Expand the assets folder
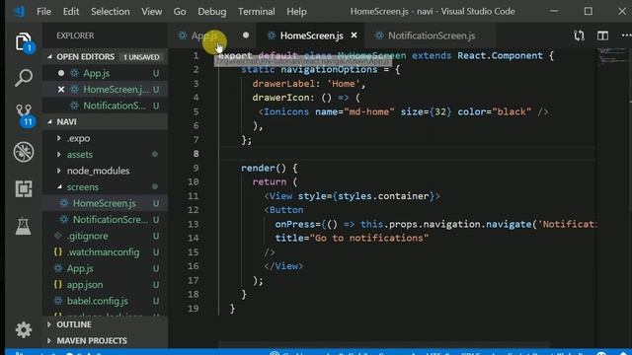 click(x=59, y=155)
